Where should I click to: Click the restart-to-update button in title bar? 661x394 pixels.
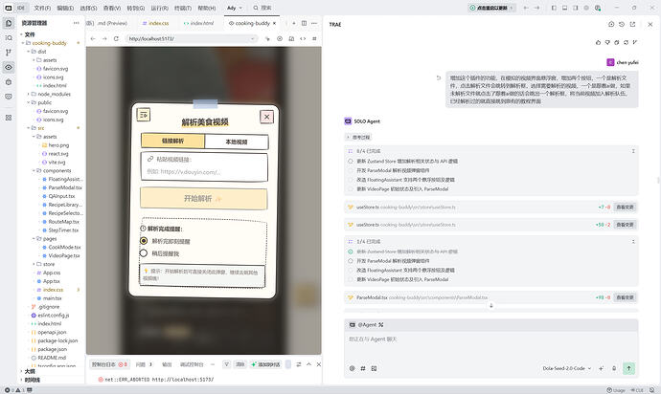tap(492, 8)
